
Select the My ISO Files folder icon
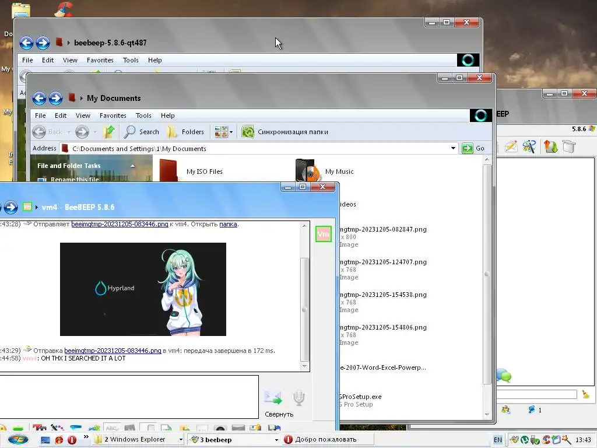(168, 170)
